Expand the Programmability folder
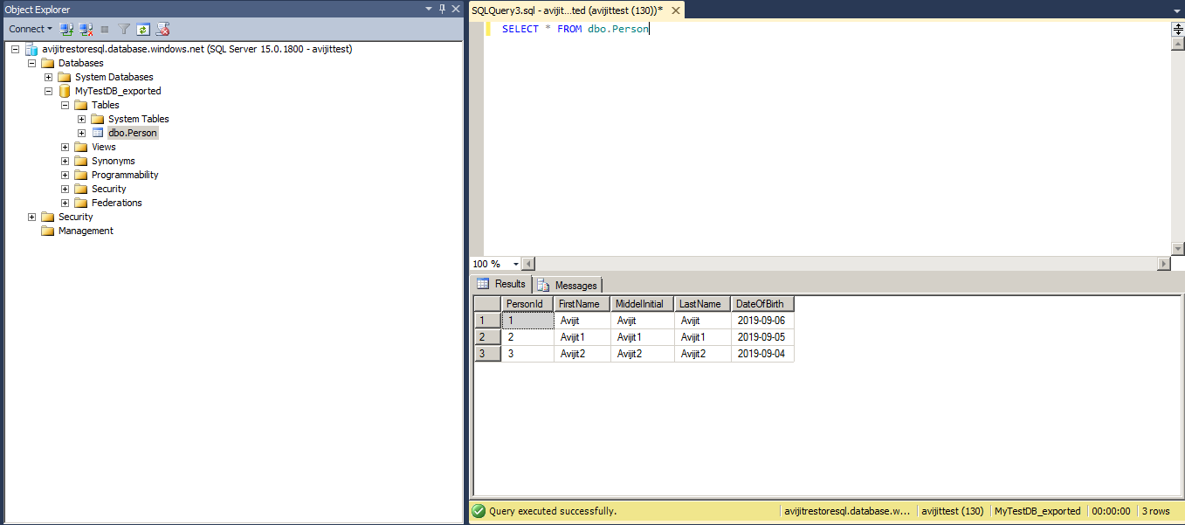 (65, 175)
